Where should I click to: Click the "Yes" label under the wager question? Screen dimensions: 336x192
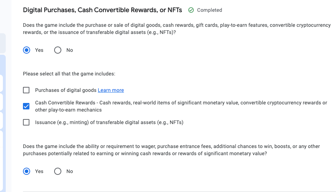coord(39,171)
